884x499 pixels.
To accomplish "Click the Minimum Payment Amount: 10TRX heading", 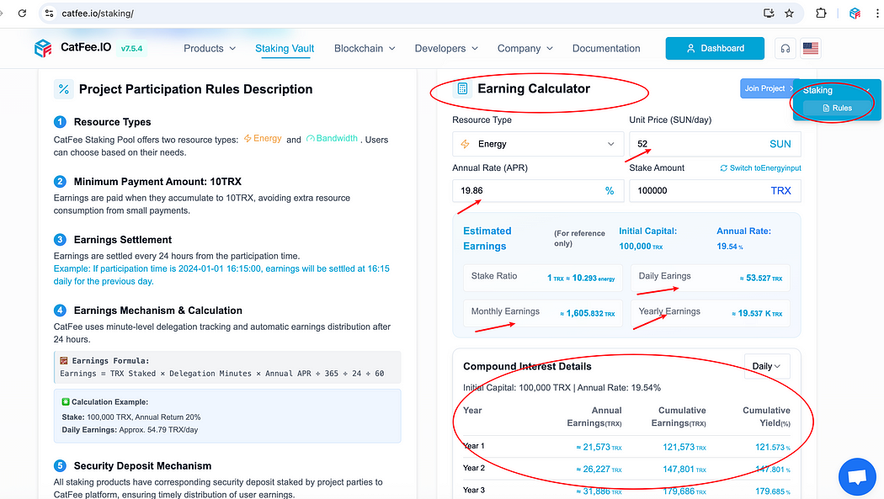I will click(157, 182).
